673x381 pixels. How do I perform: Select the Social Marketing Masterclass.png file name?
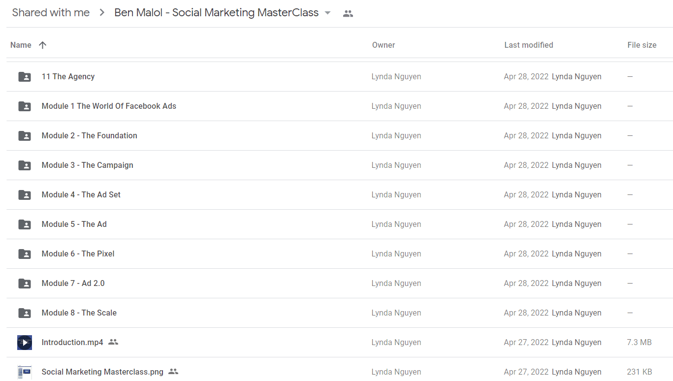point(102,372)
